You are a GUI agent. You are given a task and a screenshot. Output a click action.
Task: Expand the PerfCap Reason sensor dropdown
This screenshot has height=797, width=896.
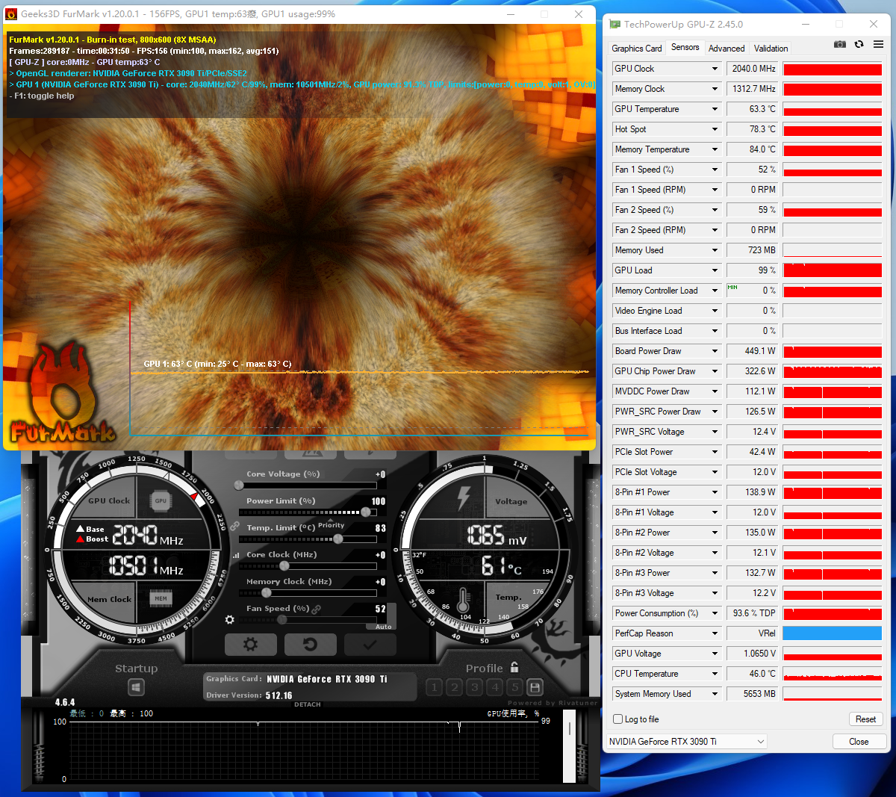coord(715,633)
